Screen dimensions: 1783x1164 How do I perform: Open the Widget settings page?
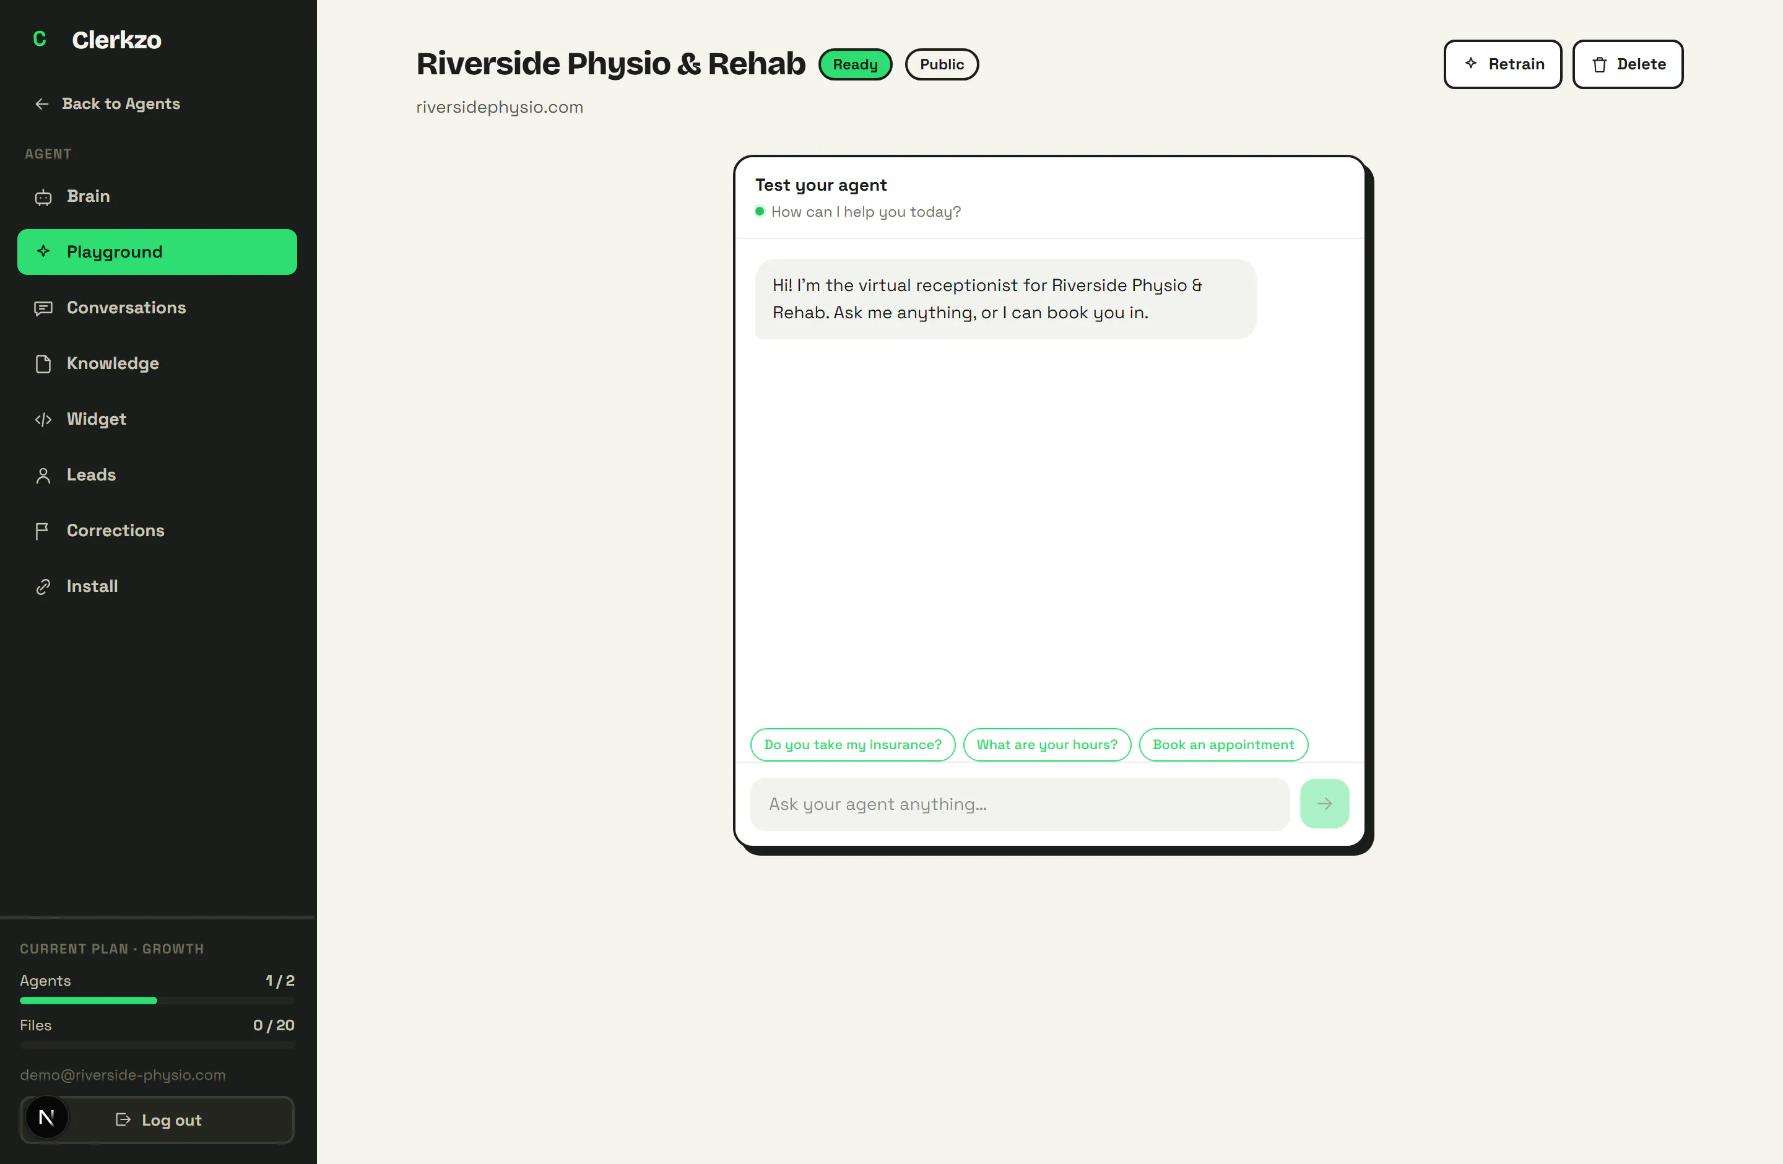tap(157, 419)
